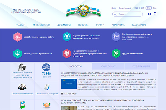The width and height of the screenshot is (166, 110).
Task: Open the socially vulnerable employment icon
Action: [x=67, y=37]
